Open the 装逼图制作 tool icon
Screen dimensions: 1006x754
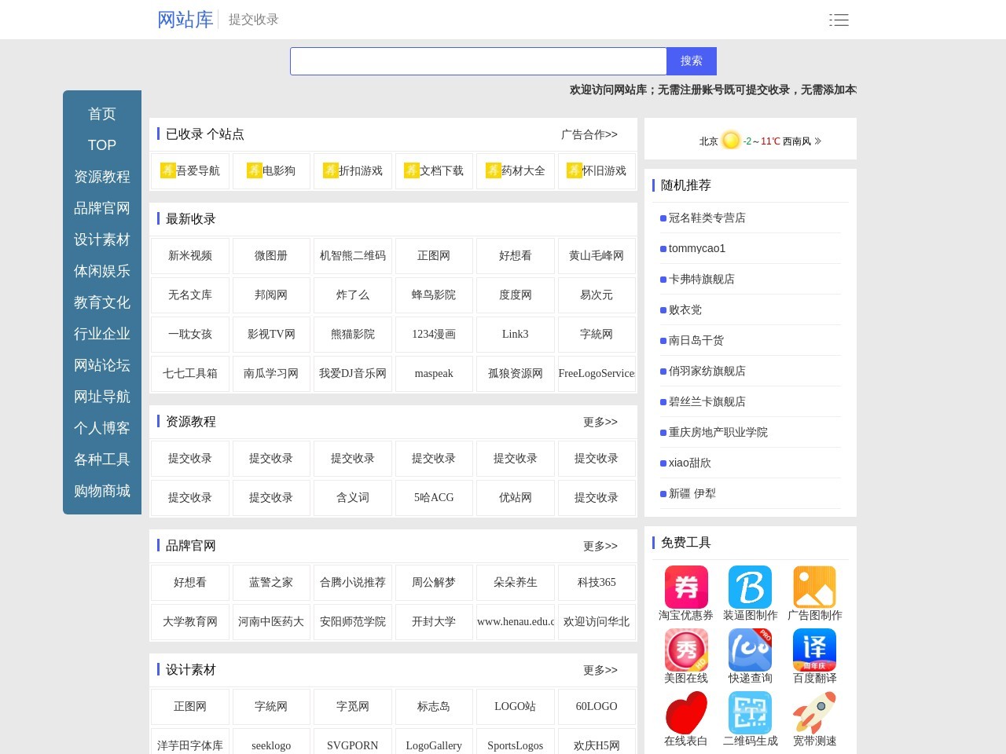pyautogui.click(x=750, y=587)
